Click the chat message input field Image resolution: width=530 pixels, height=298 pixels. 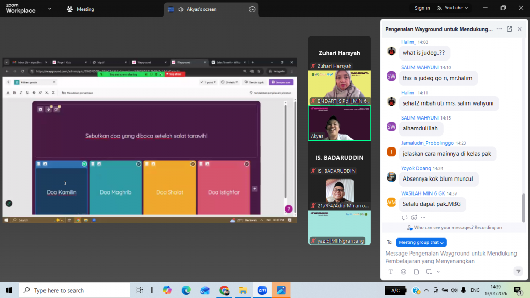(450, 257)
